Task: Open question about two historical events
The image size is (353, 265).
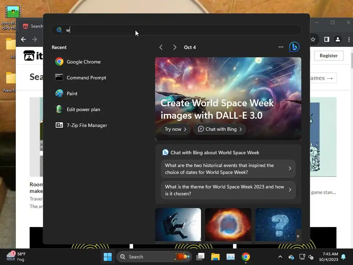Action: [228, 169]
